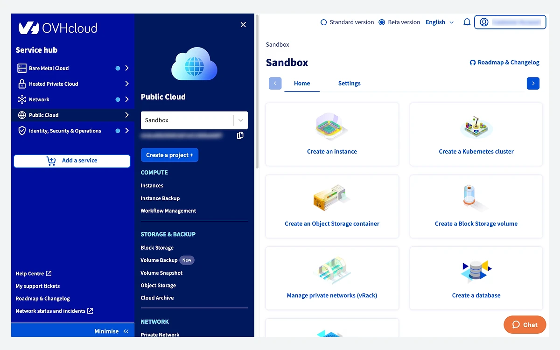Open Roadmap & Changelog link in sidebar footer
Image resolution: width=560 pixels, height=350 pixels.
pos(43,299)
